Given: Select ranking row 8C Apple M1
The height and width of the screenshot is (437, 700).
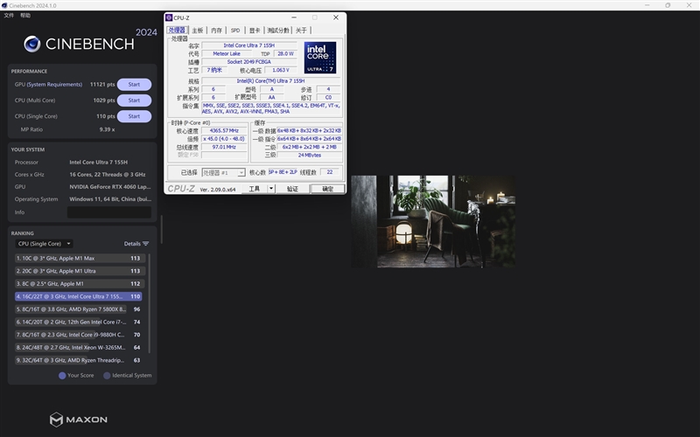Looking at the screenshot, I should click(80, 283).
